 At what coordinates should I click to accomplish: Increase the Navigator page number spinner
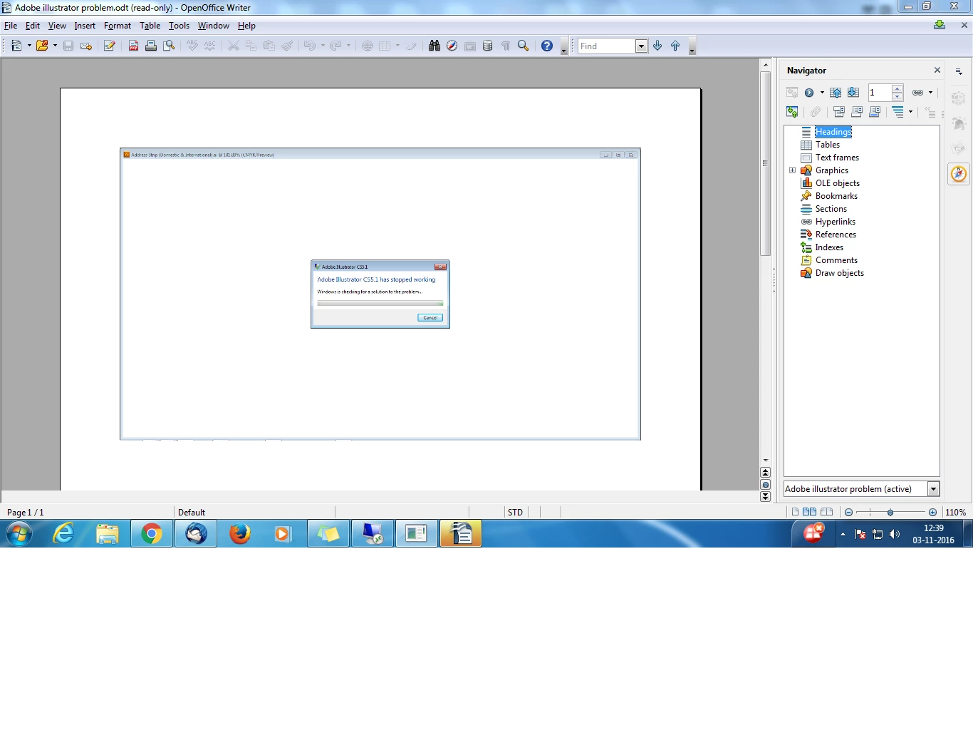(x=897, y=88)
